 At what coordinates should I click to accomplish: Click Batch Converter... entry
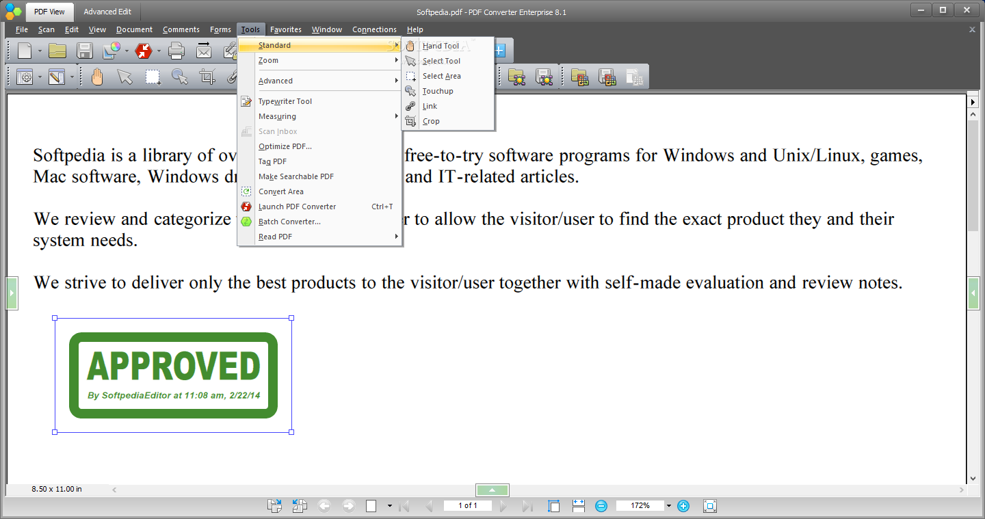pos(319,222)
